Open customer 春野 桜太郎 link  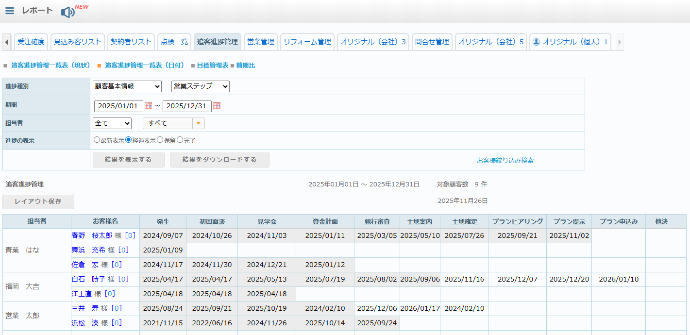click(92, 235)
